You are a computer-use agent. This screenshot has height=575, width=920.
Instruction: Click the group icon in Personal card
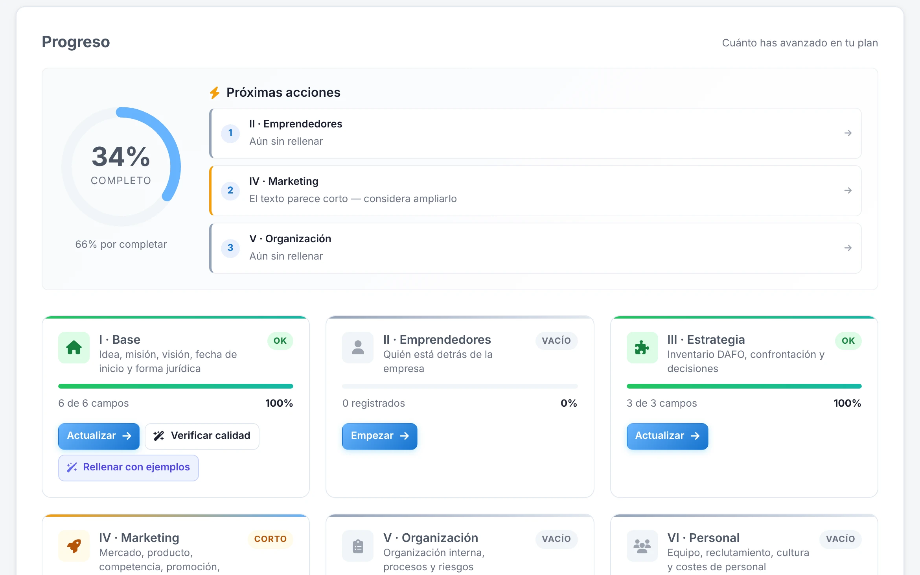pos(642,546)
